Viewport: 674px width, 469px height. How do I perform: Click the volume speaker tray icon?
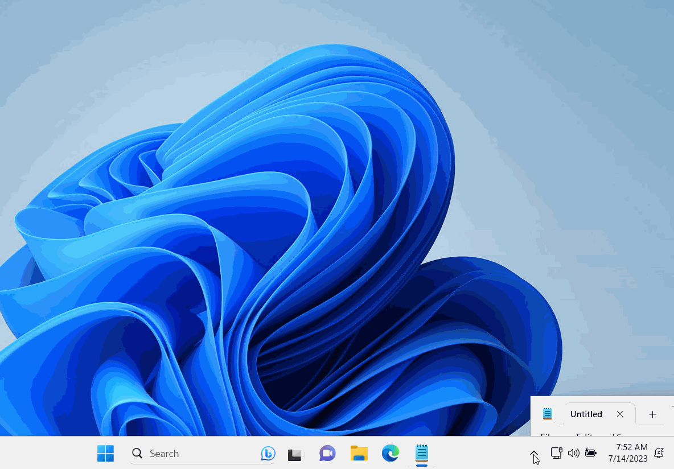pyautogui.click(x=573, y=453)
